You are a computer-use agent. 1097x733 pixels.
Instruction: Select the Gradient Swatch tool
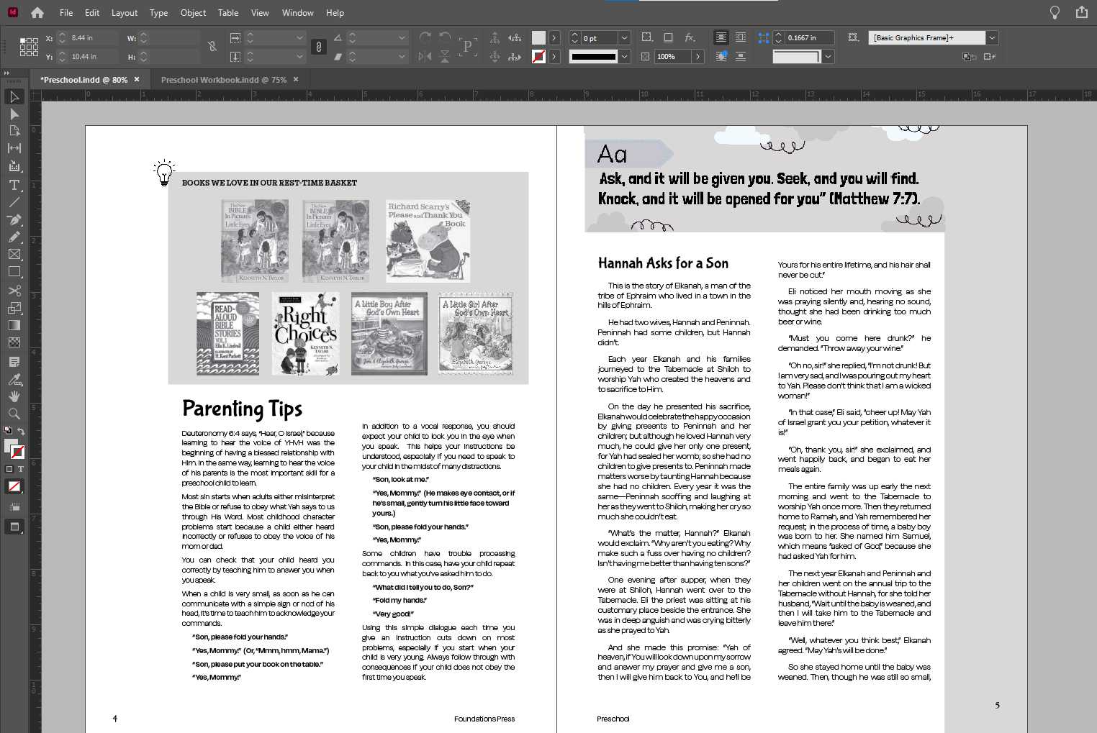tap(14, 325)
